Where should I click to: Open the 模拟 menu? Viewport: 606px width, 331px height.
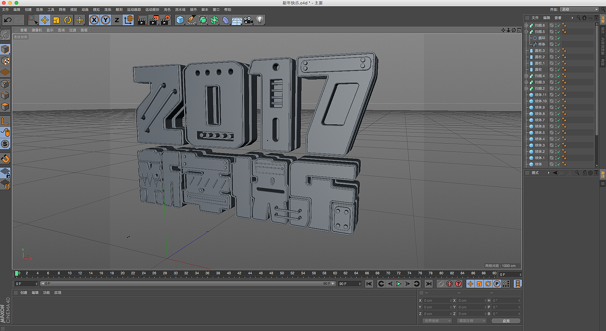pos(97,9)
